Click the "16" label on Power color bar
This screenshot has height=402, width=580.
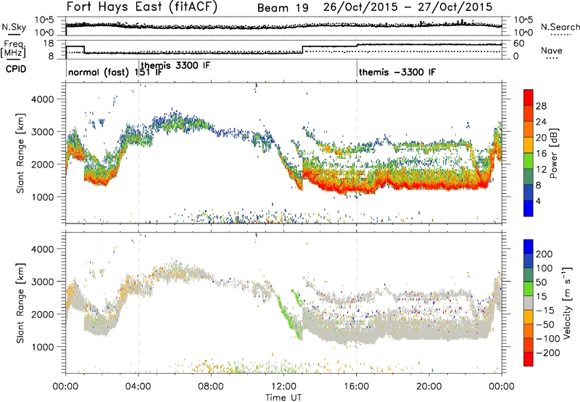pyautogui.click(x=541, y=154)
